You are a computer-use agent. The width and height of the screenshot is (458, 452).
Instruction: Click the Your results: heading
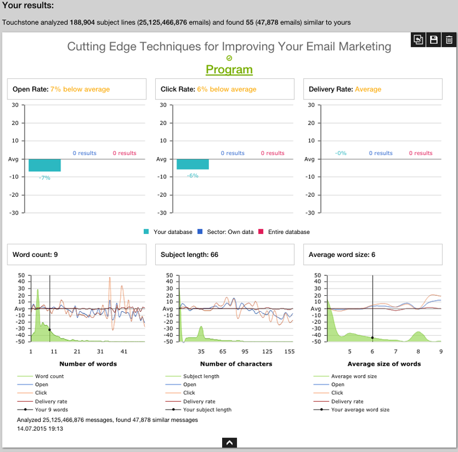point(27,5)
